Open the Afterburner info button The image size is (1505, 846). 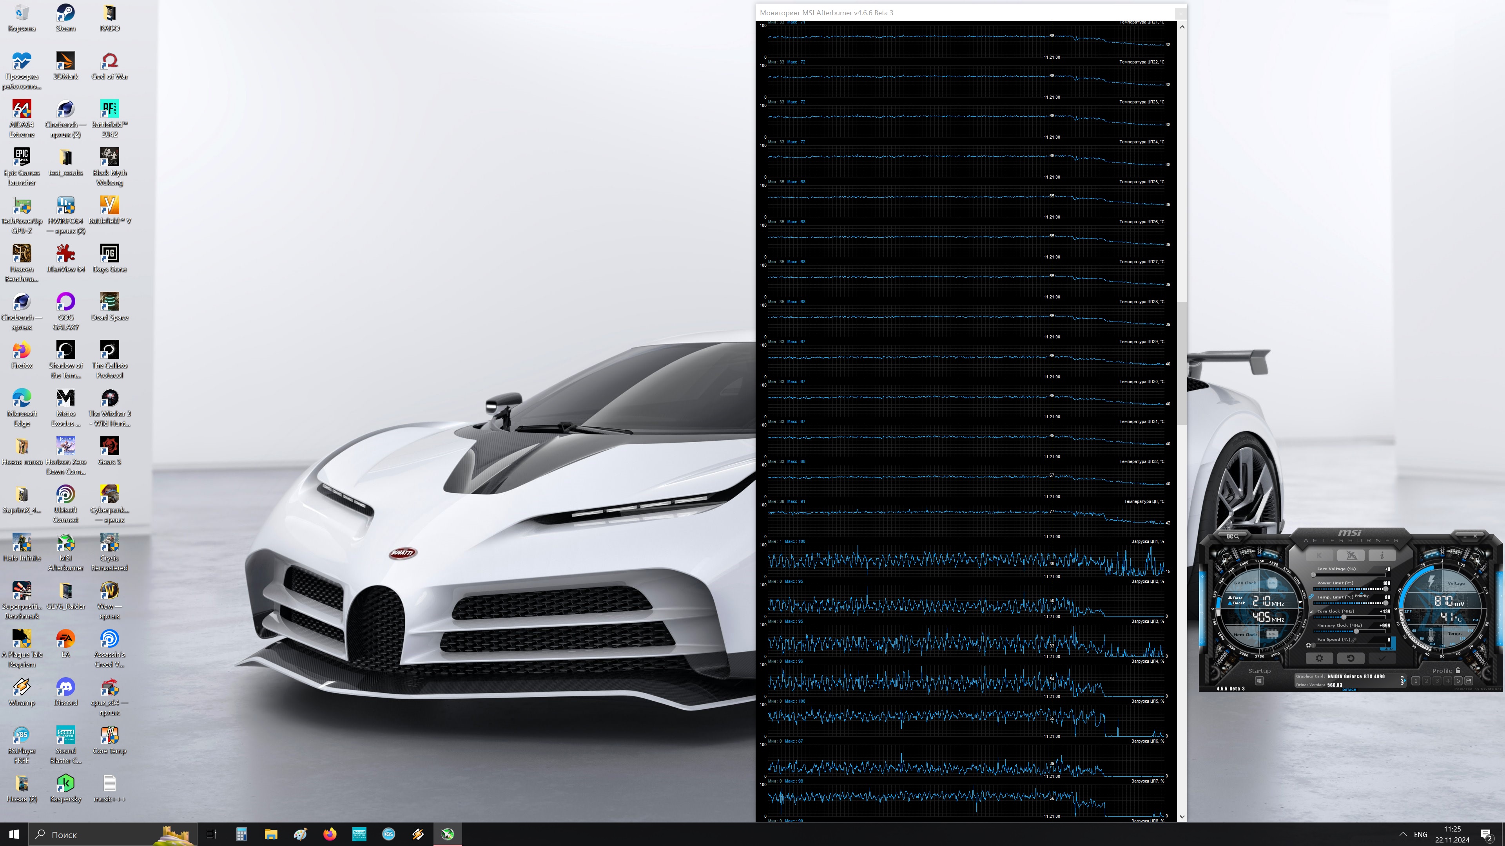[1382, 556]
